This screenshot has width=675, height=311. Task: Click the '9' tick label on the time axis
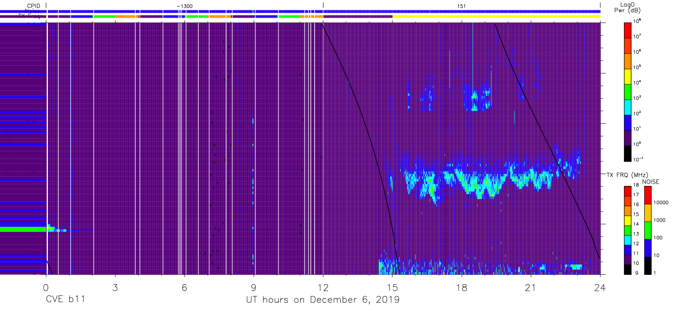point(254,287)
